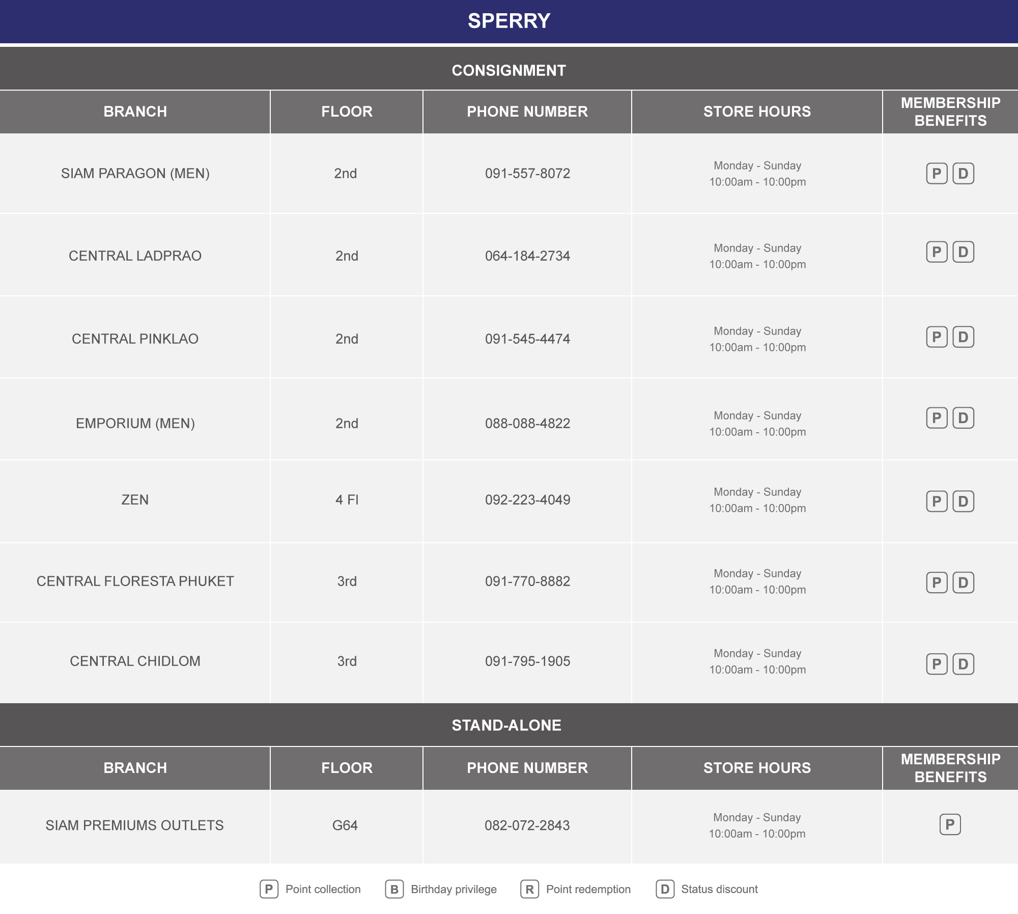Viewport: 1018px width, 914px height.
Task: Click the P icon in Siam Paragon row
Action: click(x=937, y=174)
